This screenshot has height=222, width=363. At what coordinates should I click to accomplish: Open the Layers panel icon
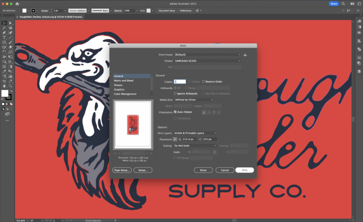pos(359,71)
